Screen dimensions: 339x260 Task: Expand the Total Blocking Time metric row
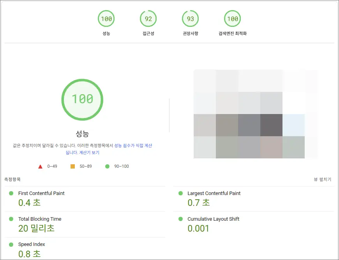pos(40,219)
